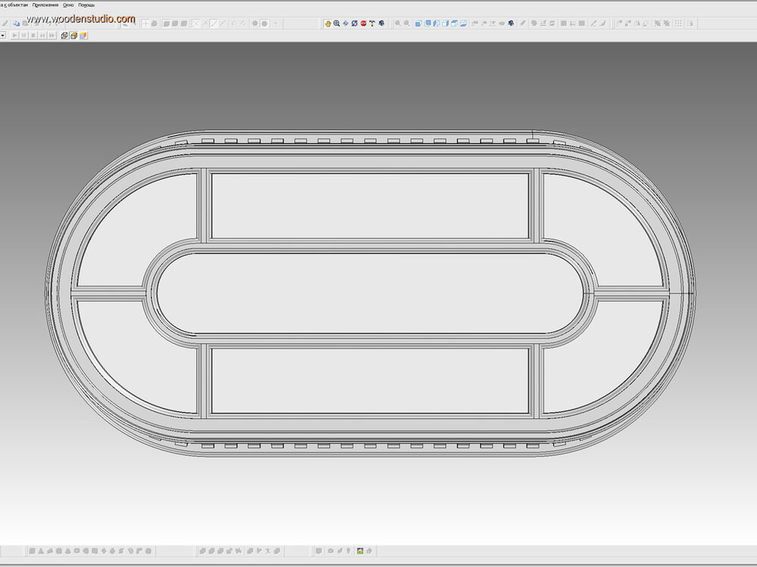Select the hammer tool icon
Image resolution: width=757 pixels, height=567 pixels.
(x=372, y=23)
